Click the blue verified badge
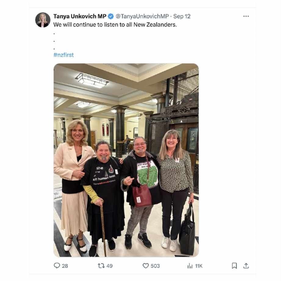 111,16
